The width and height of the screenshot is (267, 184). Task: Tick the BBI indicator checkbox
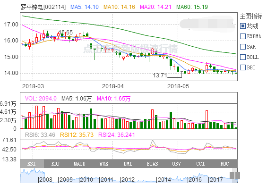click(243, 67)
